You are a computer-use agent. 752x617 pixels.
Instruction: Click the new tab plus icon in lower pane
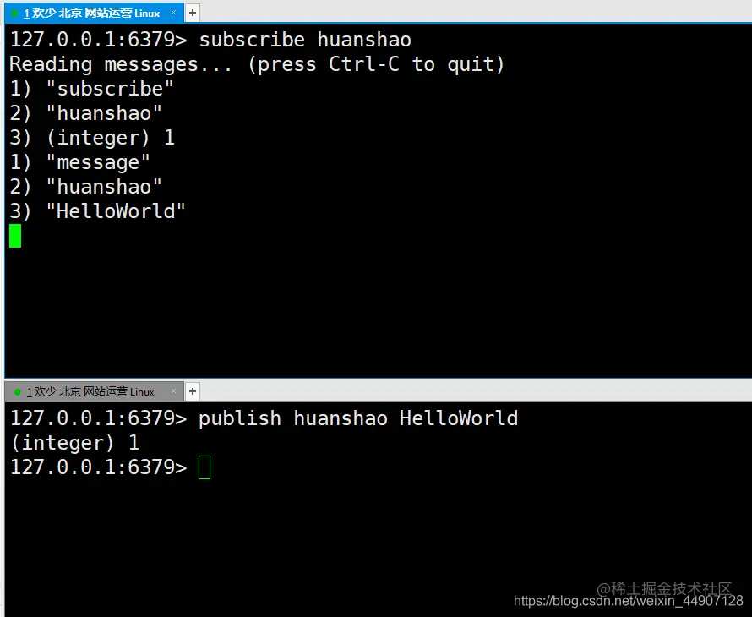193,391
